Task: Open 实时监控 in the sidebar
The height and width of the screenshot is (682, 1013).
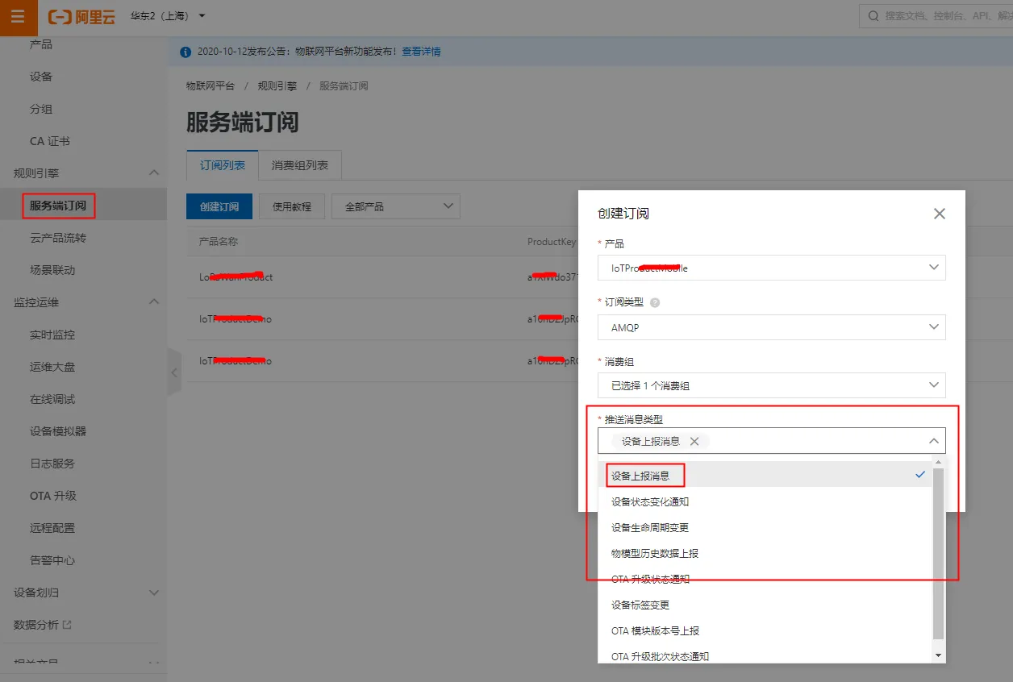Action: 52,335
